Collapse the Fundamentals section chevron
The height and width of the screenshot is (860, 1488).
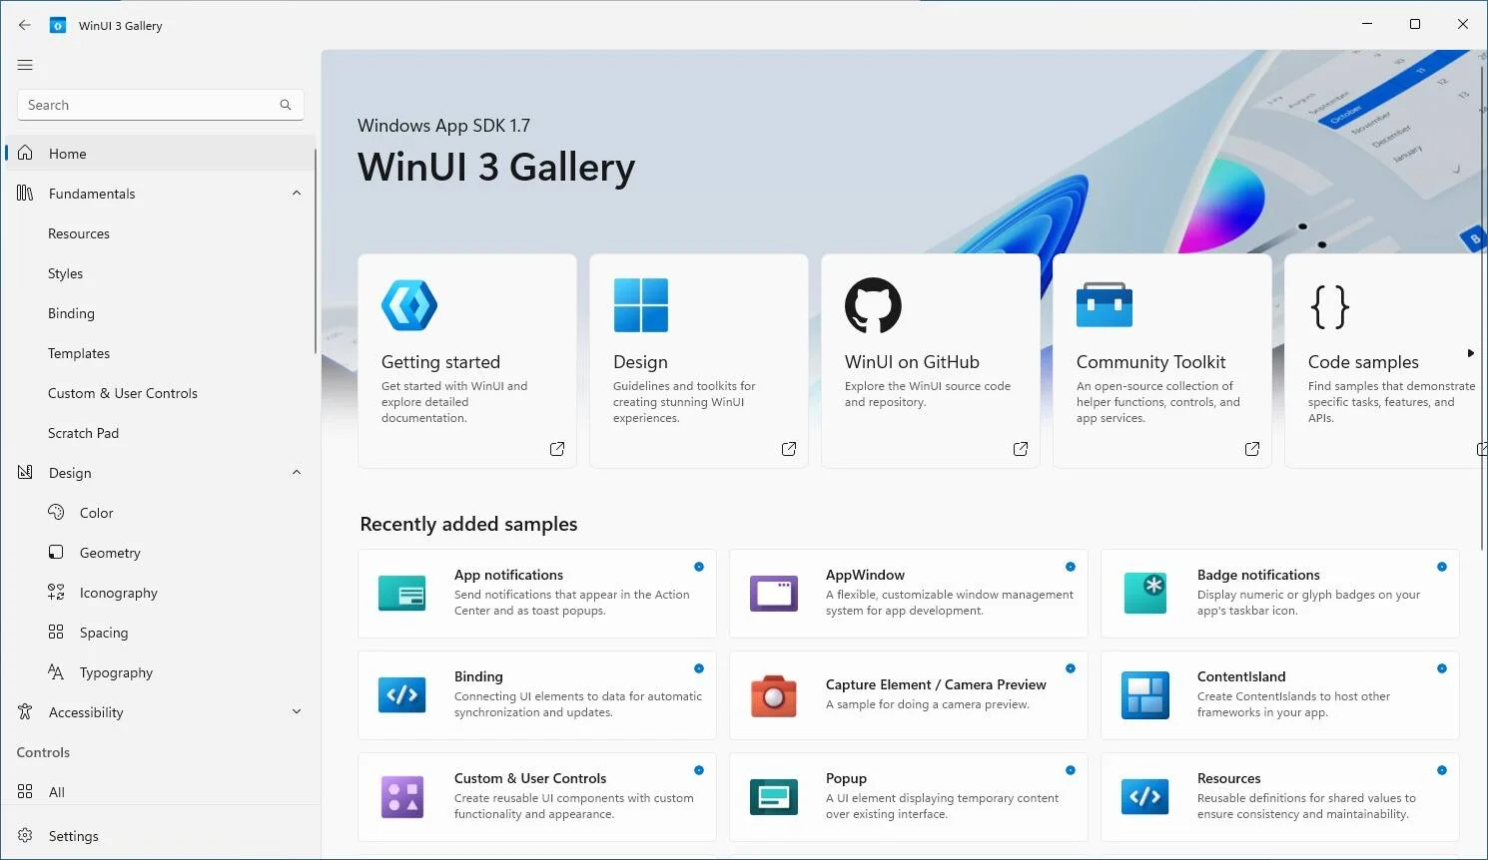(297, 194)
